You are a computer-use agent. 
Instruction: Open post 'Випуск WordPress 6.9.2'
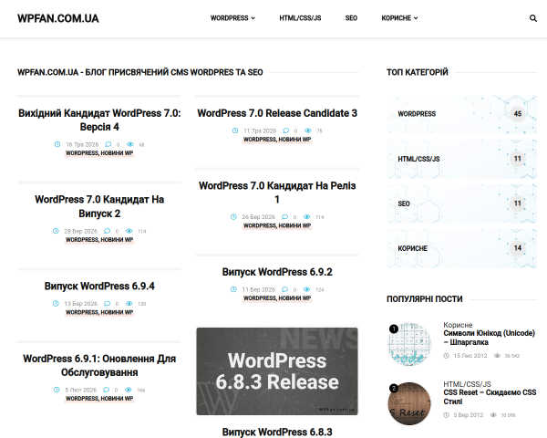pyautogui.click(x=277, y=272)
